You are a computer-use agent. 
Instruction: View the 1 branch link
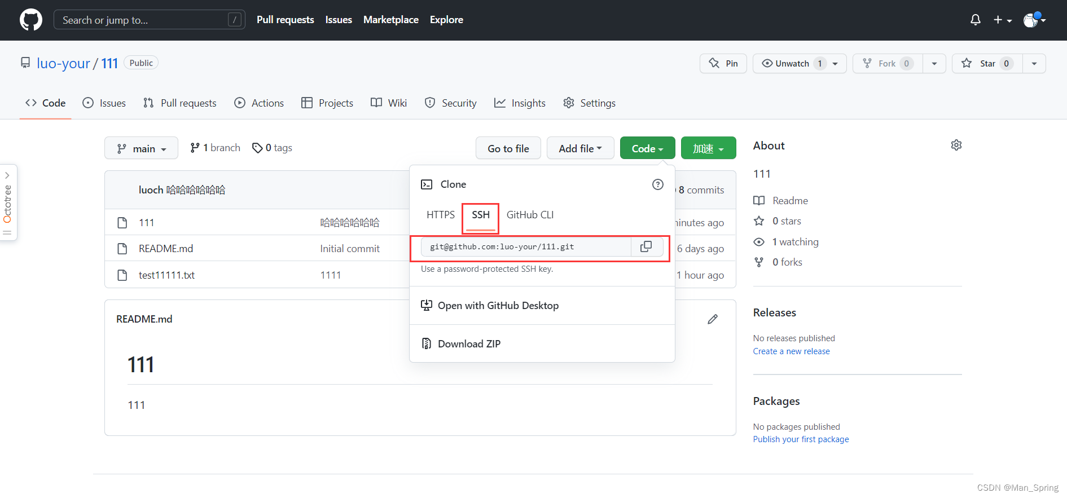pos(216,148)
